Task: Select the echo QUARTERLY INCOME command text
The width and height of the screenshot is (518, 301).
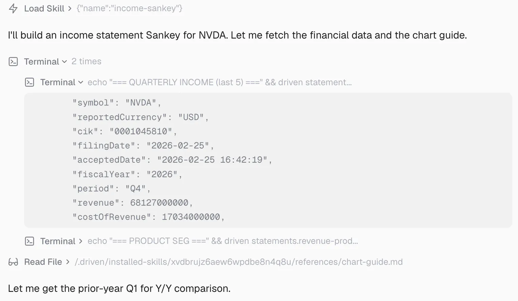Action: pyautogui.click(x=220, y=82)
